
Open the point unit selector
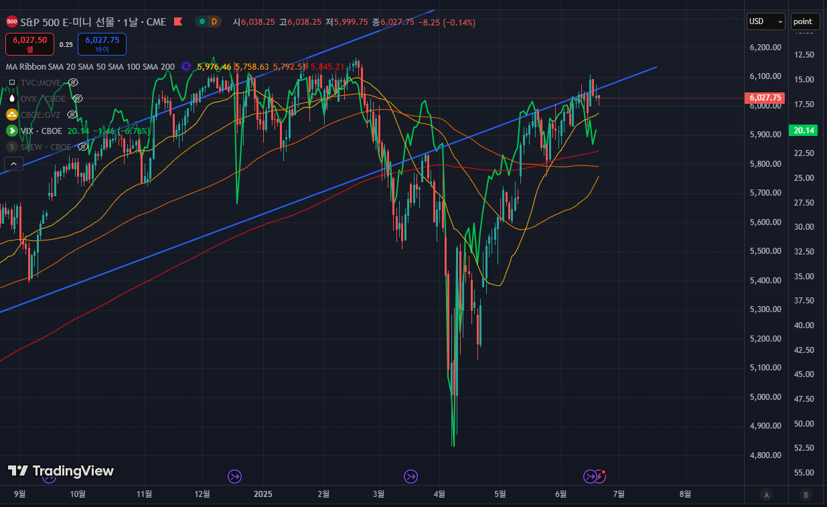[804, 21]
